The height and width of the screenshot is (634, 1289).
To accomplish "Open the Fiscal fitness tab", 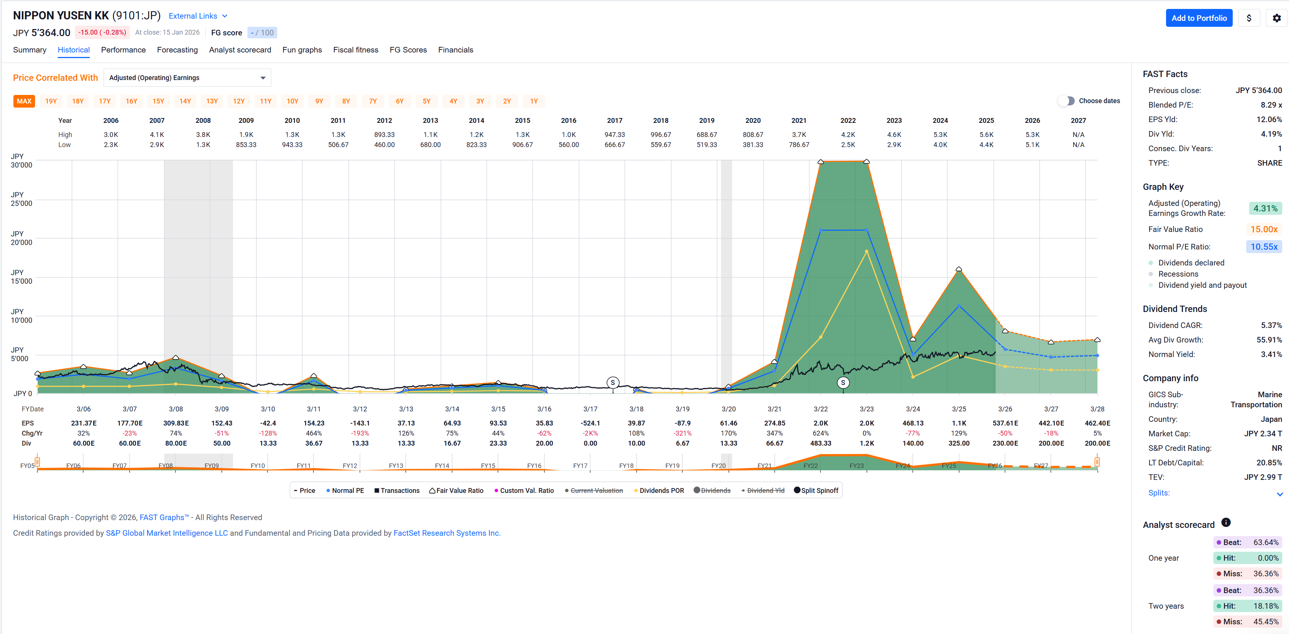I will click(355, 50).
